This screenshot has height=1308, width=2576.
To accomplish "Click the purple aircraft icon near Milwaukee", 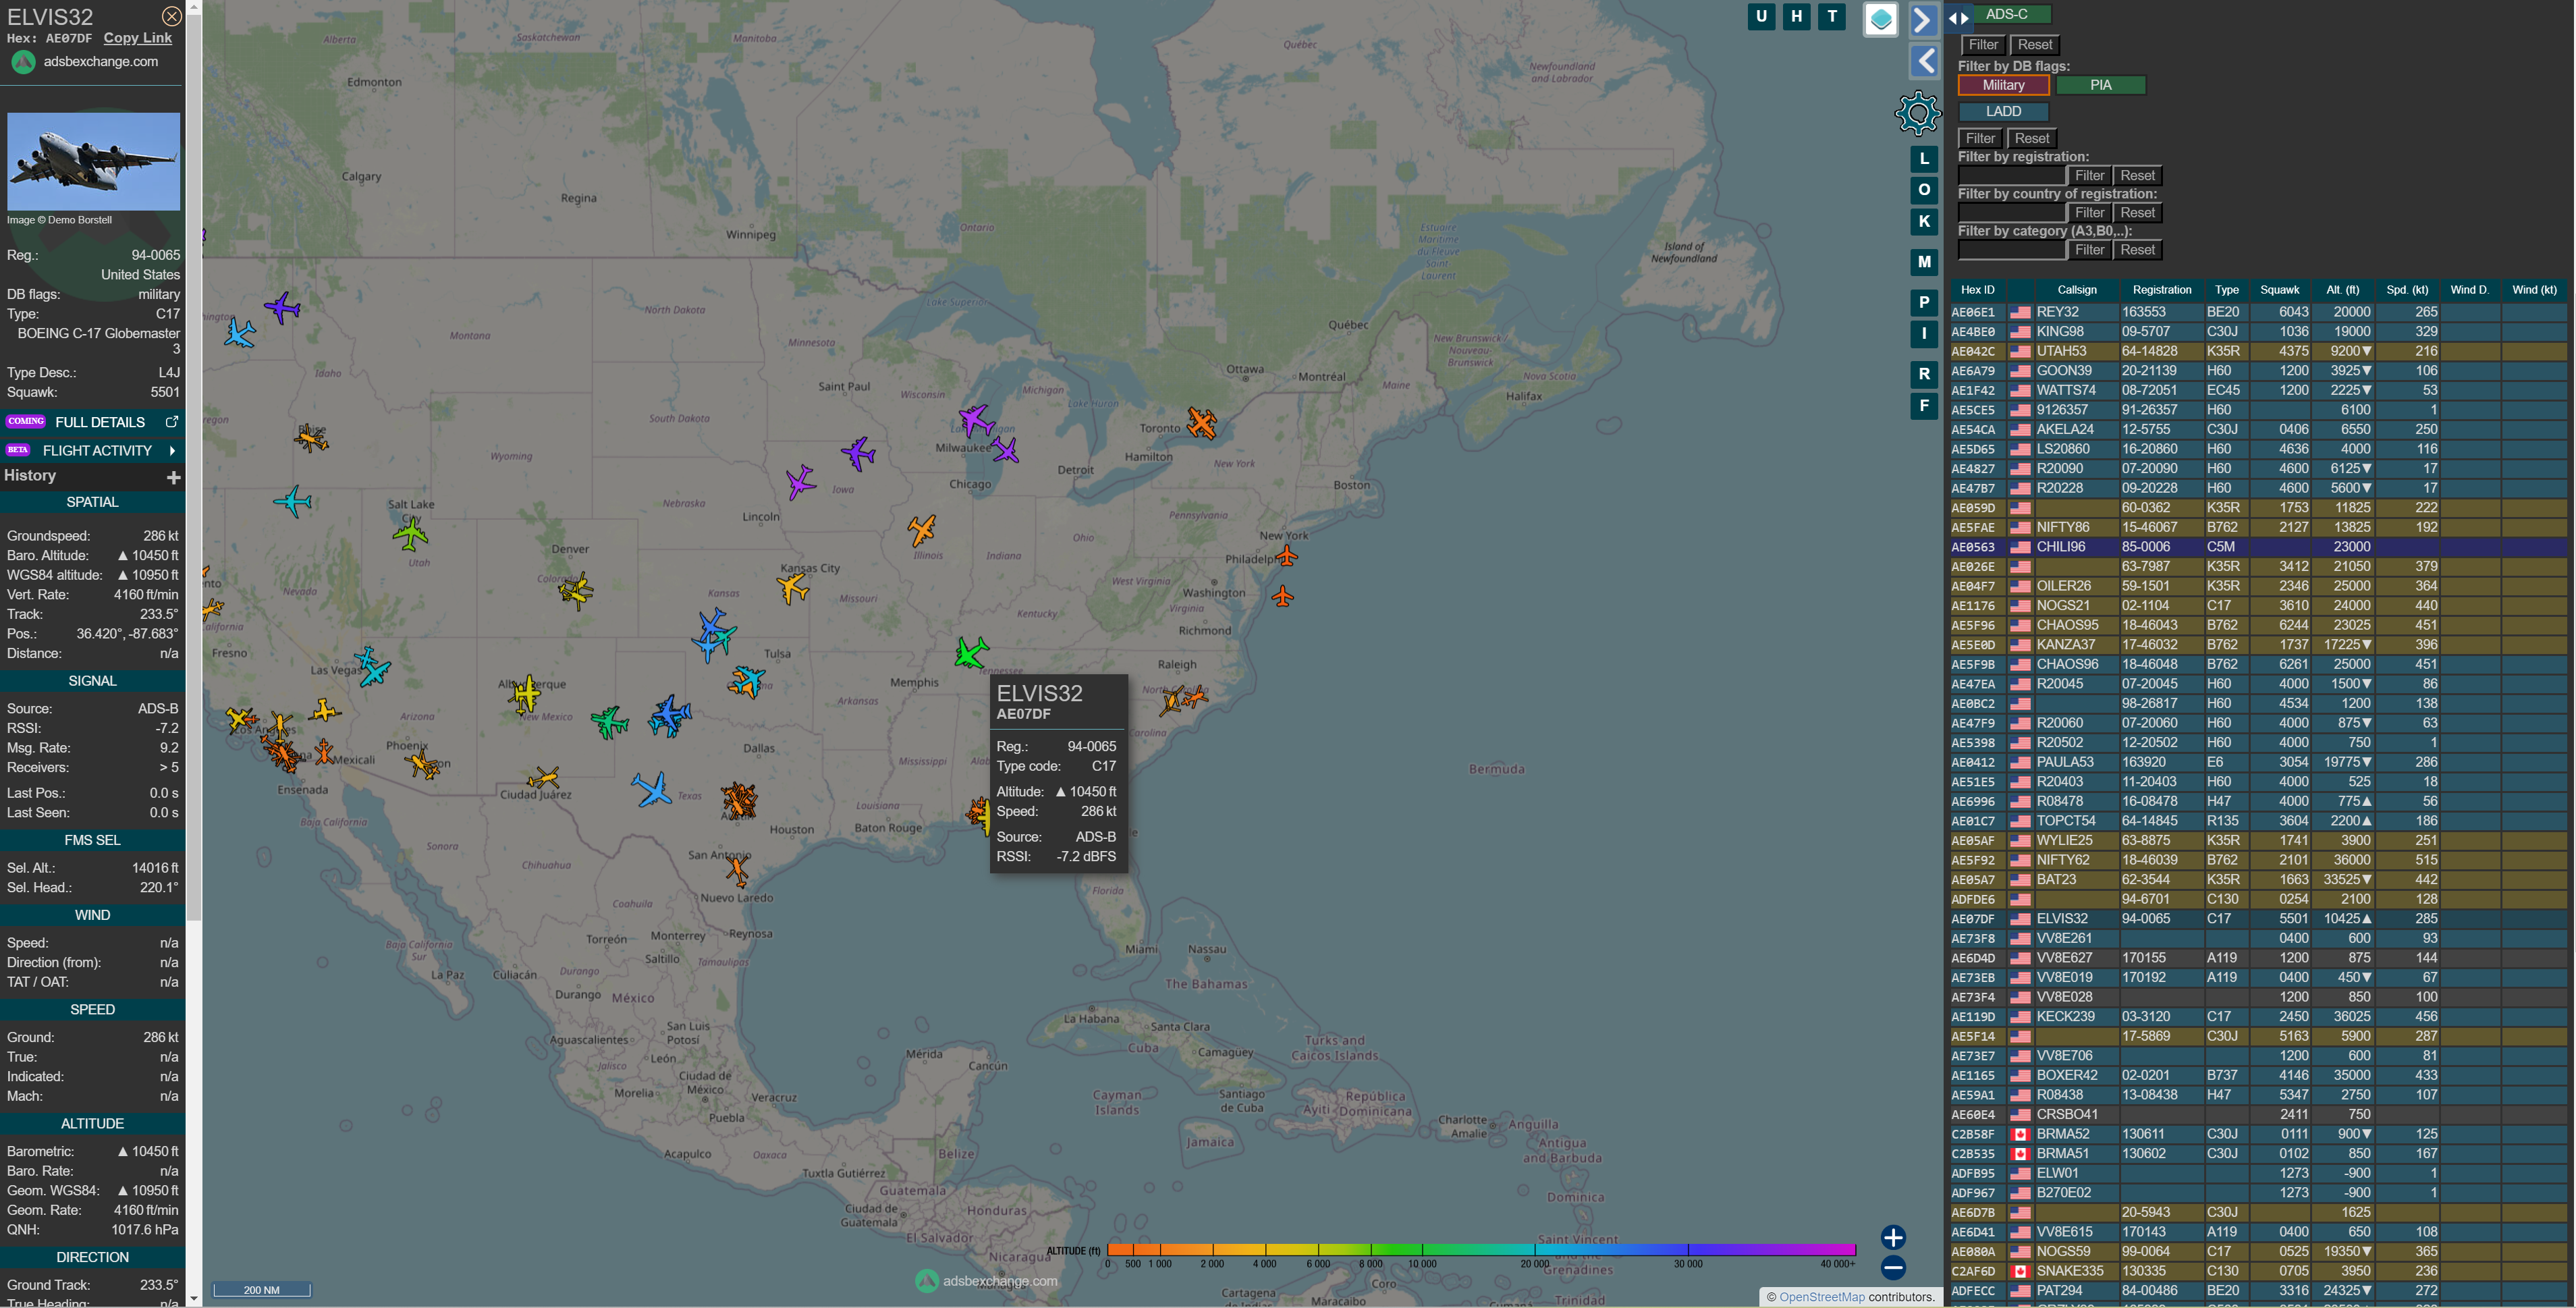I will [976, 420].
